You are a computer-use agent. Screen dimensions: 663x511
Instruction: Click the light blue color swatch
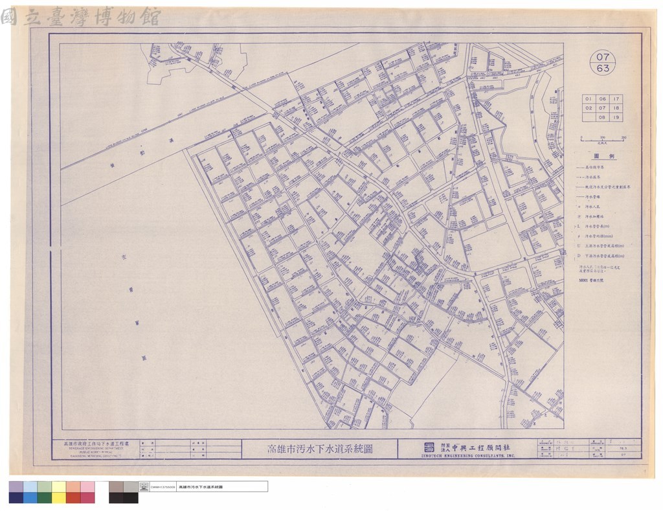pos(30,487)
